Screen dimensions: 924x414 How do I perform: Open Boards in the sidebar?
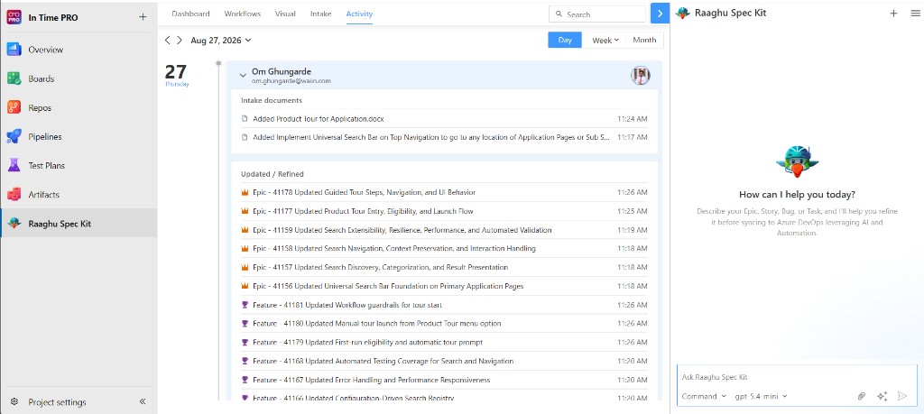[79, 78]
